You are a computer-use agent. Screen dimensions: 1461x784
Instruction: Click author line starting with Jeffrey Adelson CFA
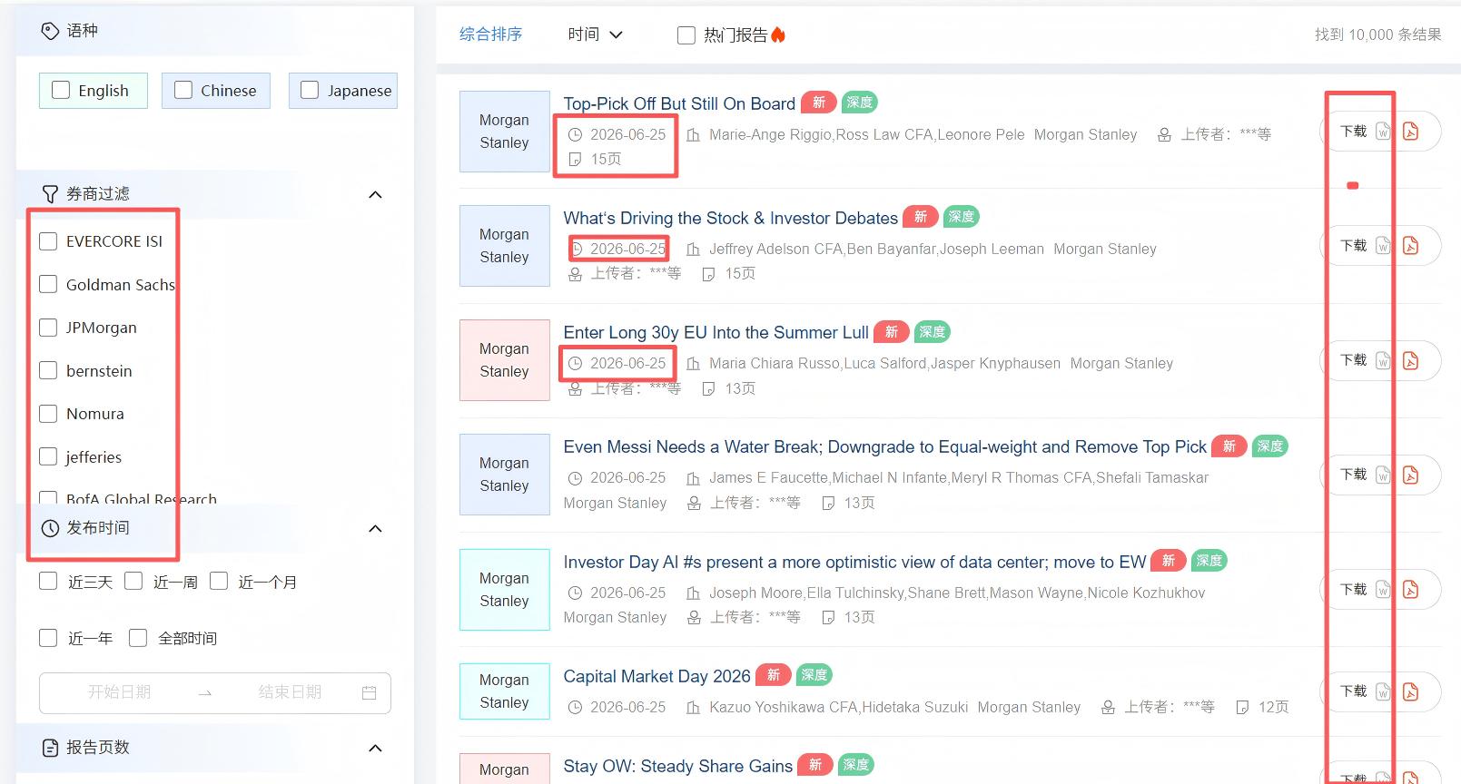point(876,249)
